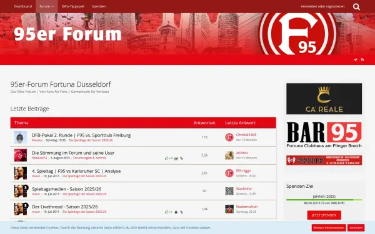Open Die Spieltage category under Spieltagsmedien thread
Viewport: 375px width, 234px height.
84,194
